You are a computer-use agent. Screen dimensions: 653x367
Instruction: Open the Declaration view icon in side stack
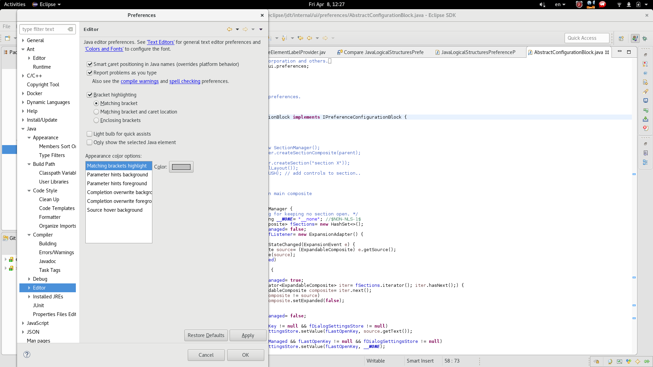[x=645, y=82]
